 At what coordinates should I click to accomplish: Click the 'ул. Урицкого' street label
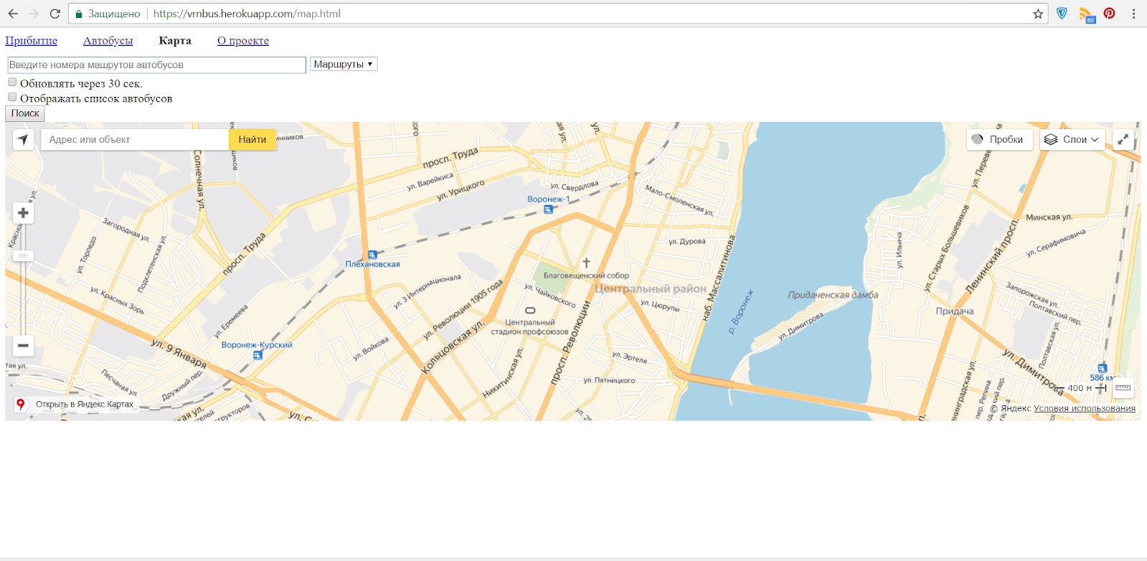461,190
